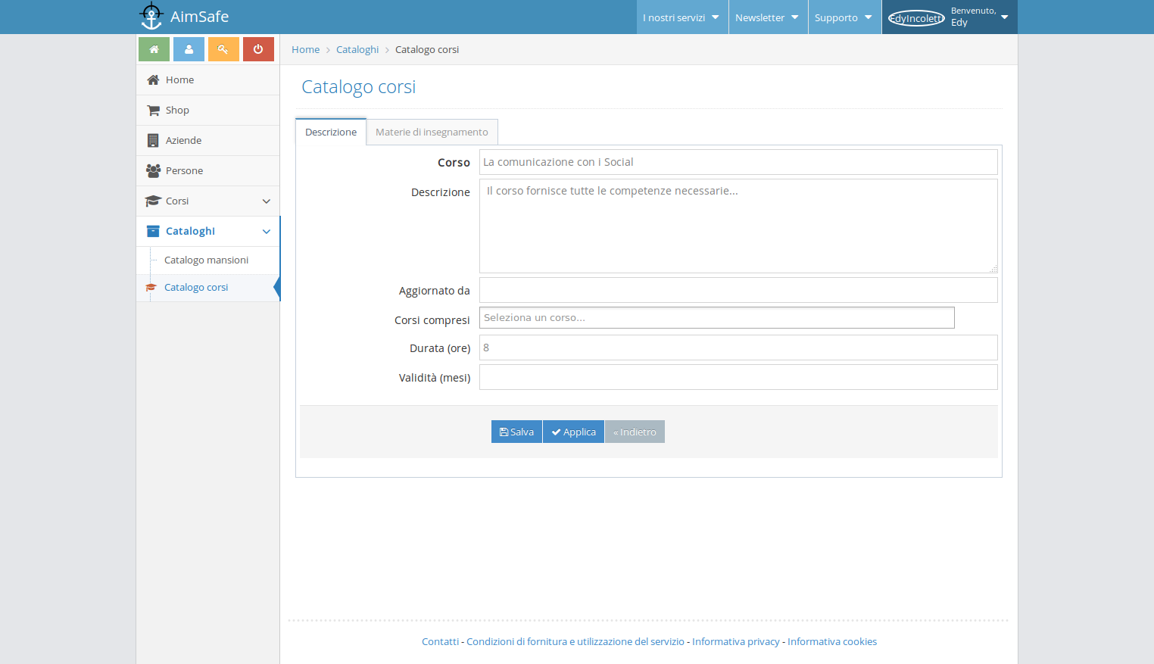Click the AimSafe anchor logo
The height and width of the screenshot is (664, 1154).
pos(151,16)
